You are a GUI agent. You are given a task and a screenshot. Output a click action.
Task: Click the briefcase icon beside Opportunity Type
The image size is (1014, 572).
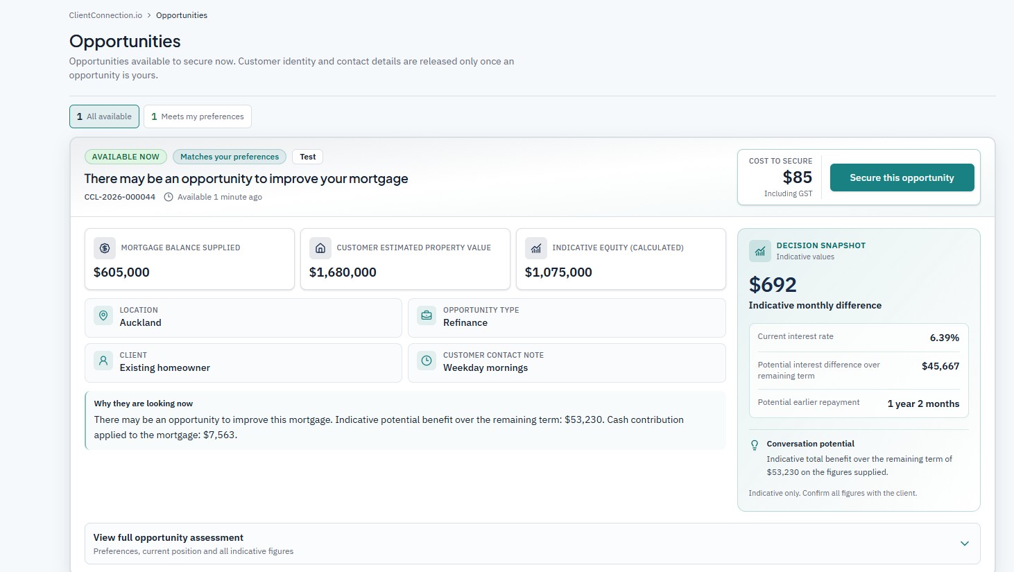click(x=427, y=315)
